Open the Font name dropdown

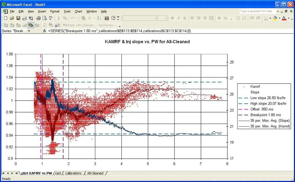pyautogui.click(x=155, y=18)
